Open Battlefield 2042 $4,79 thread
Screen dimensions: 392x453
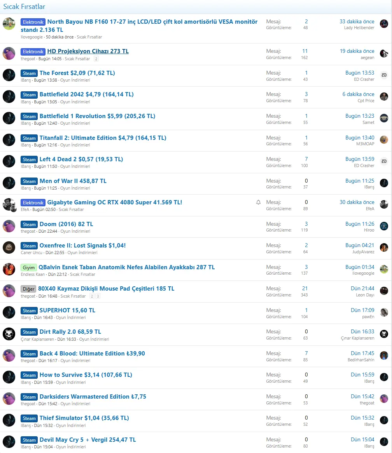pos(86,94)
